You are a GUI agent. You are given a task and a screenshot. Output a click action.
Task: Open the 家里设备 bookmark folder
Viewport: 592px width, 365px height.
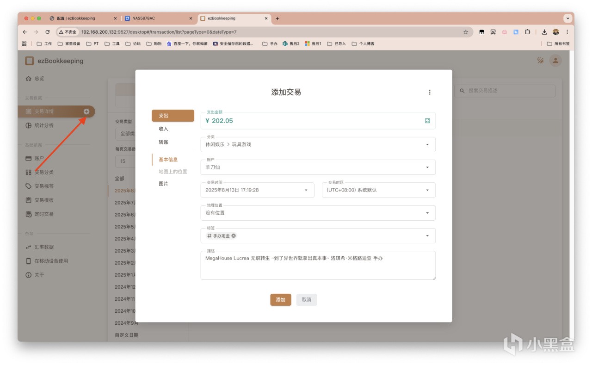coord(69,44)
